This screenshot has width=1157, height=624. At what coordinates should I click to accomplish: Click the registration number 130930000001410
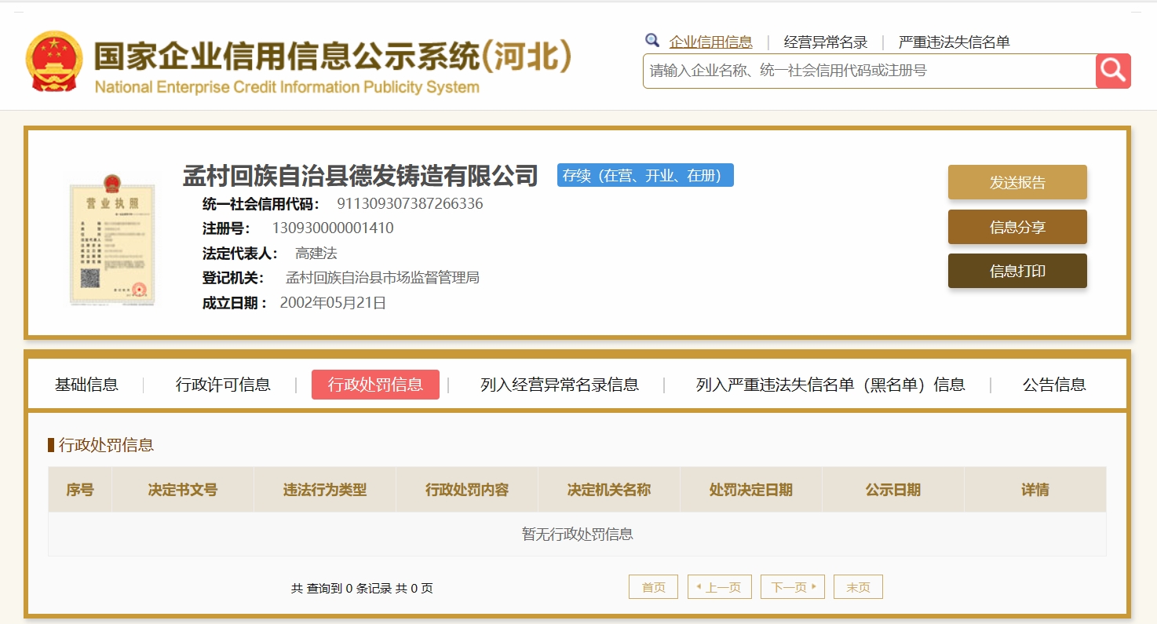tap(333, 228)
